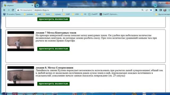The width and height of the screenshot is (170, 95).
Task: Open the Extensions puzzle icon
Action: point(156,10)
